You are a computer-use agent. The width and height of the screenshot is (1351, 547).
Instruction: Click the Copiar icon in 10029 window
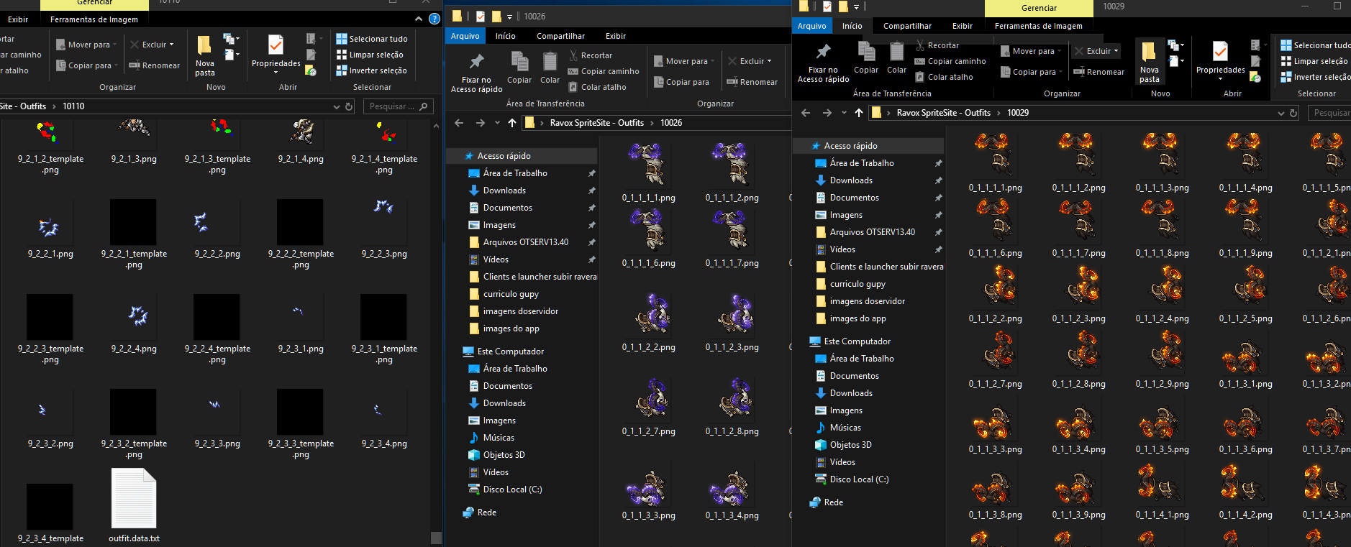pos(866,58)
